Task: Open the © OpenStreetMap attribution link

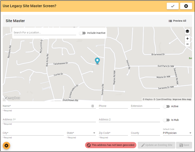Action: click(x=162, y=99)
